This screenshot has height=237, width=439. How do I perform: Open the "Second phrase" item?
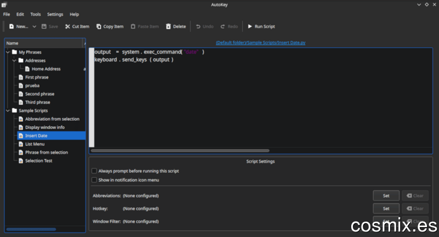[40, 94]
